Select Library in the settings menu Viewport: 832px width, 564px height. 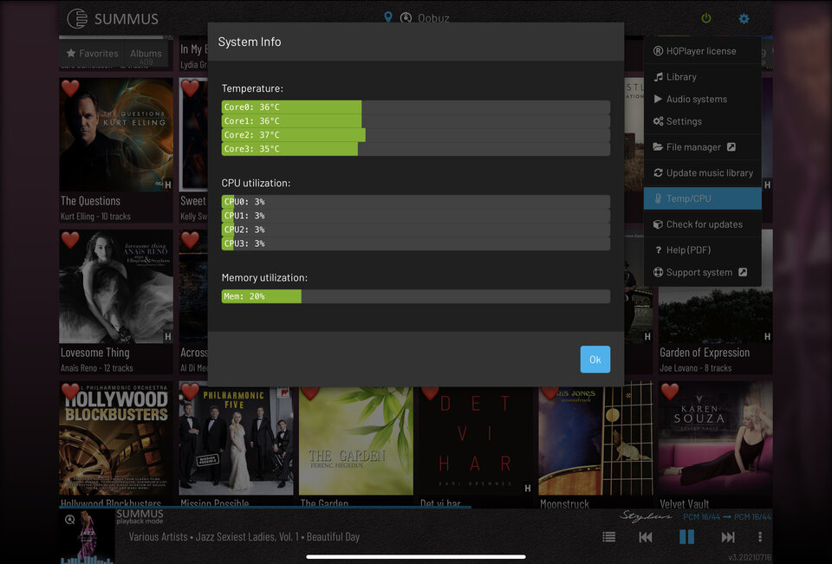click(x=702, y=76)
